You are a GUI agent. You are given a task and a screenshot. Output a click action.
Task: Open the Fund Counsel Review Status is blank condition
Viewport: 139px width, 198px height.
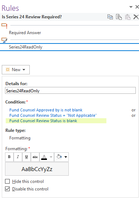pyautogui.click(x=43, y=121)
